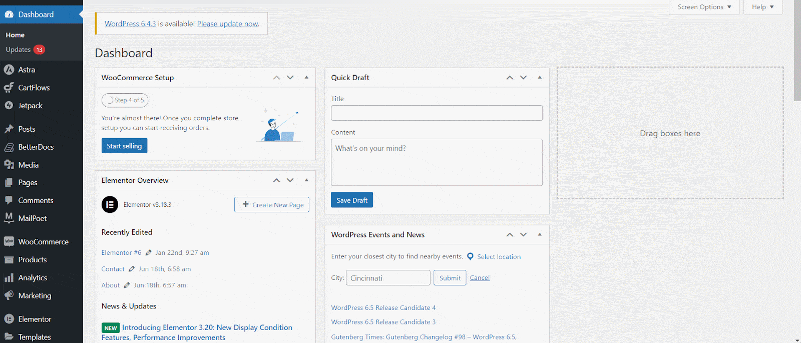Viewport: 801px width, 343px height.
Task: Click the Jetpack icon in sidebar
Action: coord(9,106)
